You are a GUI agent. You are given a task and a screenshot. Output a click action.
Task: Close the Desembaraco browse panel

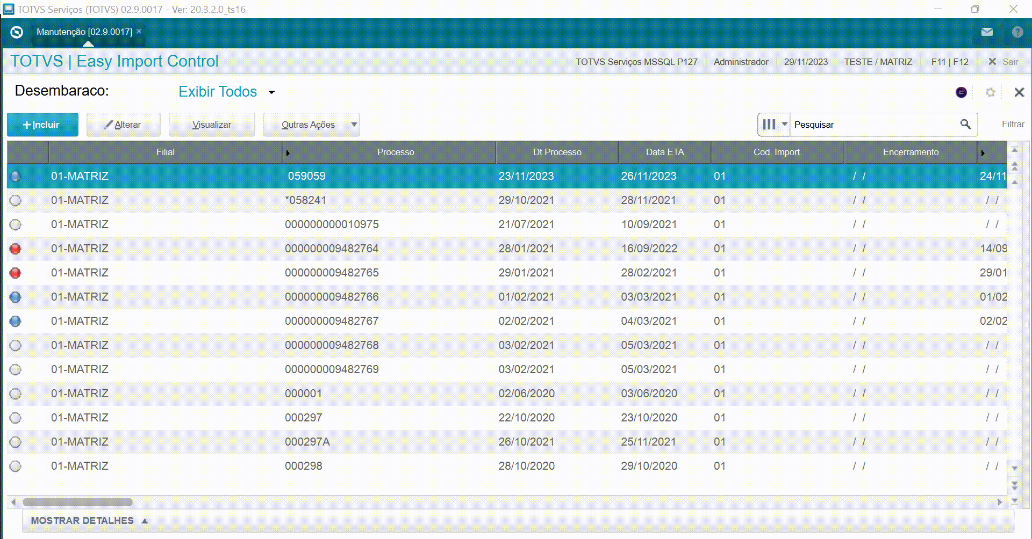[x=1019, y=92]
